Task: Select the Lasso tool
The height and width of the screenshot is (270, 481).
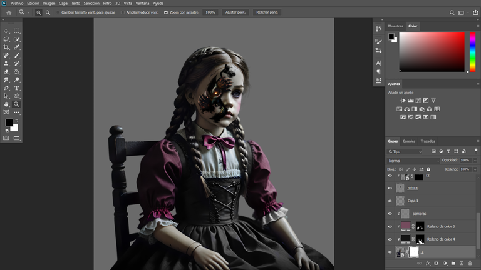Action: tap(6, 39)
